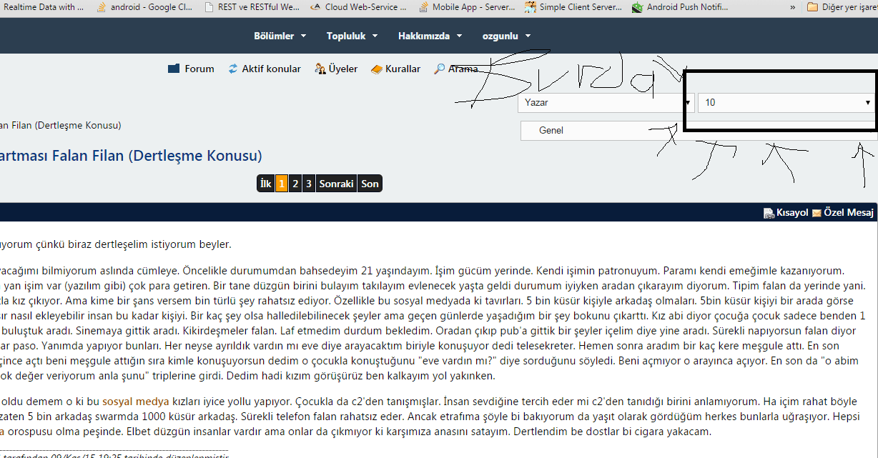
Task: Click the Üyeler members icon
Action: (320, 69)
